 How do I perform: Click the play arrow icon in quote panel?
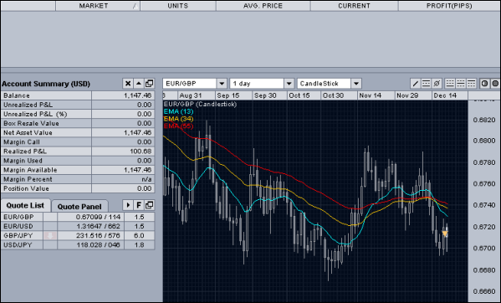coord(128,205)
